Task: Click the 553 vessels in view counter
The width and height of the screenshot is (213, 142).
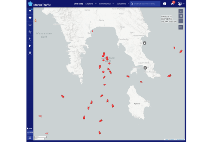Action: point(30,133)
